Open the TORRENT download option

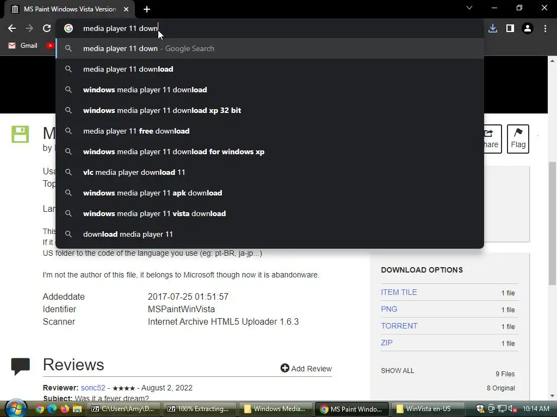[x=399, y=326]
